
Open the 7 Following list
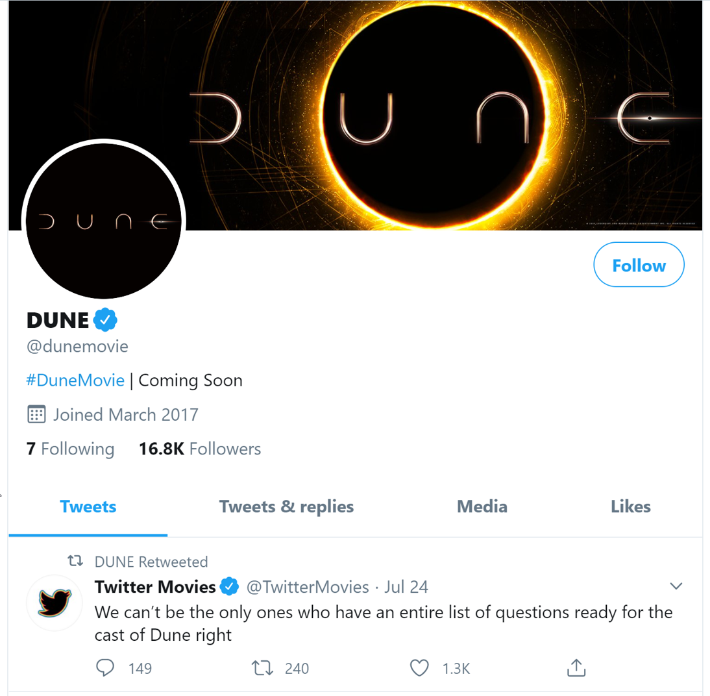coord(71,449)
